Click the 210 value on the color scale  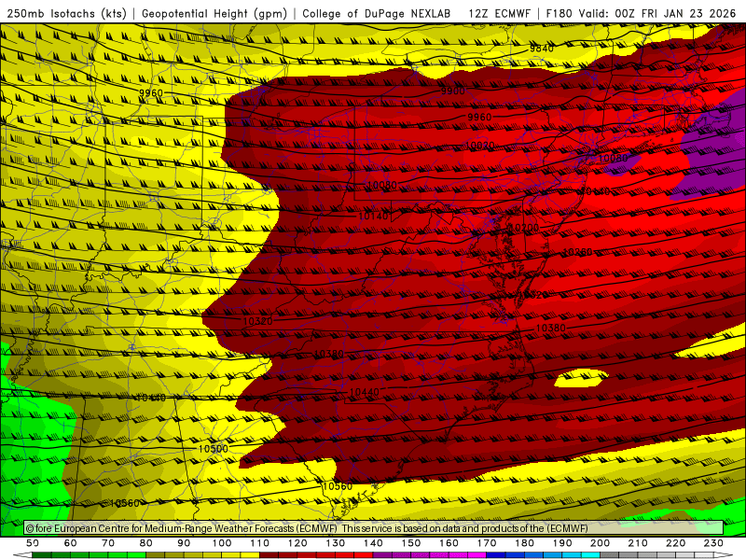coord(638,543)
